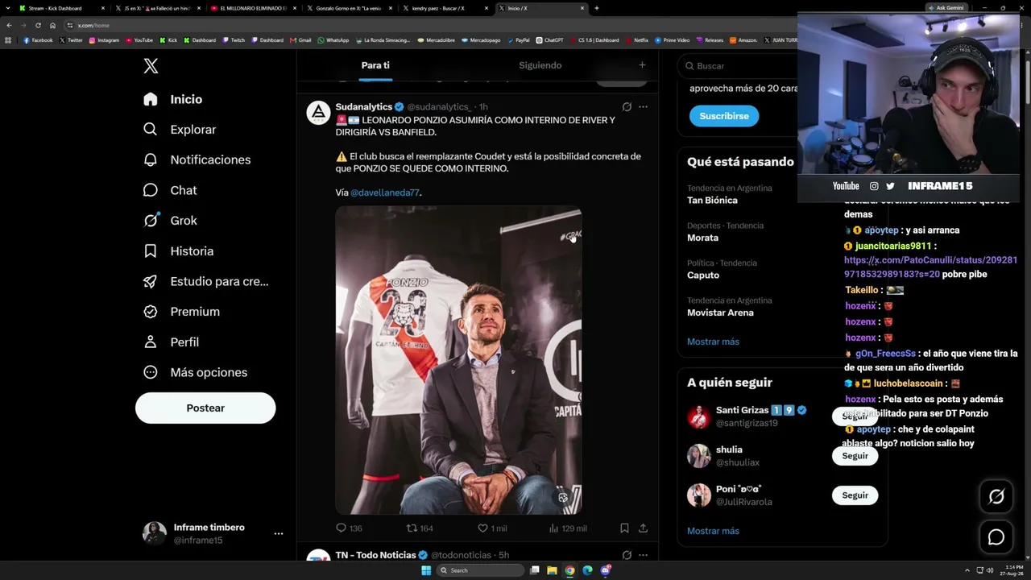Open more options on TN - Todo Noticias post
The image size is (1031, 580).
point(643,555)
